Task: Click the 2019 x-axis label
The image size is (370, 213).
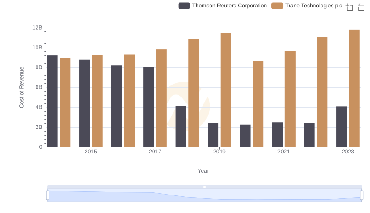Action: tap(219, 152)
